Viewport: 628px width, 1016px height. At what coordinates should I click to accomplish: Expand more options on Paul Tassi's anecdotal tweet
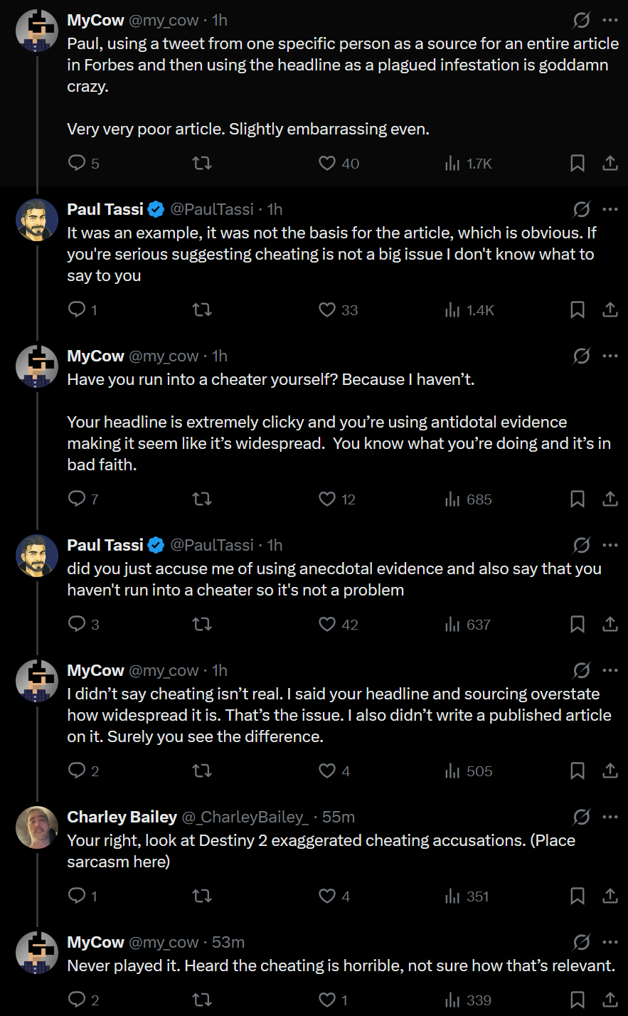click(x=610, y=545)
